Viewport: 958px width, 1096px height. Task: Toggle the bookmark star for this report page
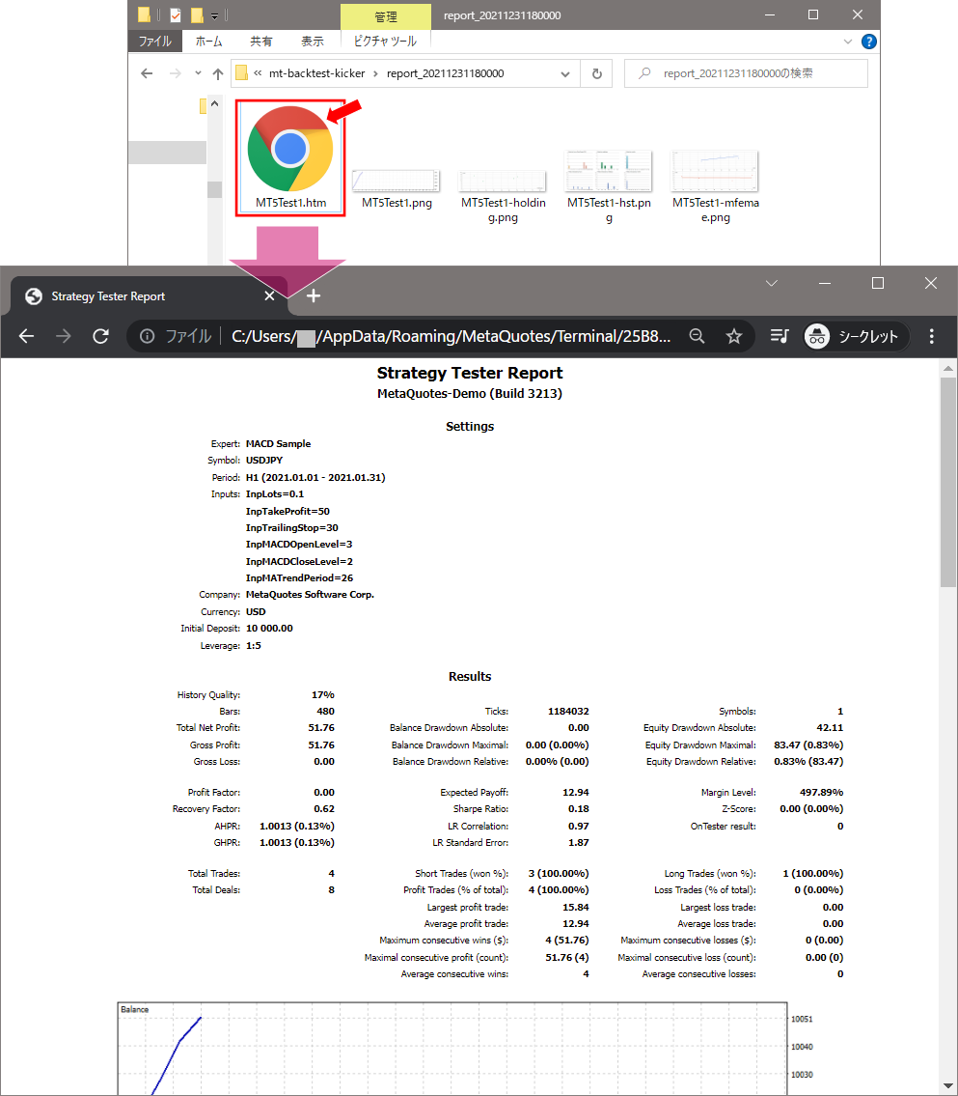click(x=734, y=336)
